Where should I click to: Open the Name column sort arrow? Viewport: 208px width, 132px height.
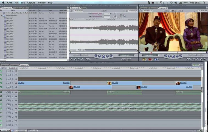(x=27, y=10)
